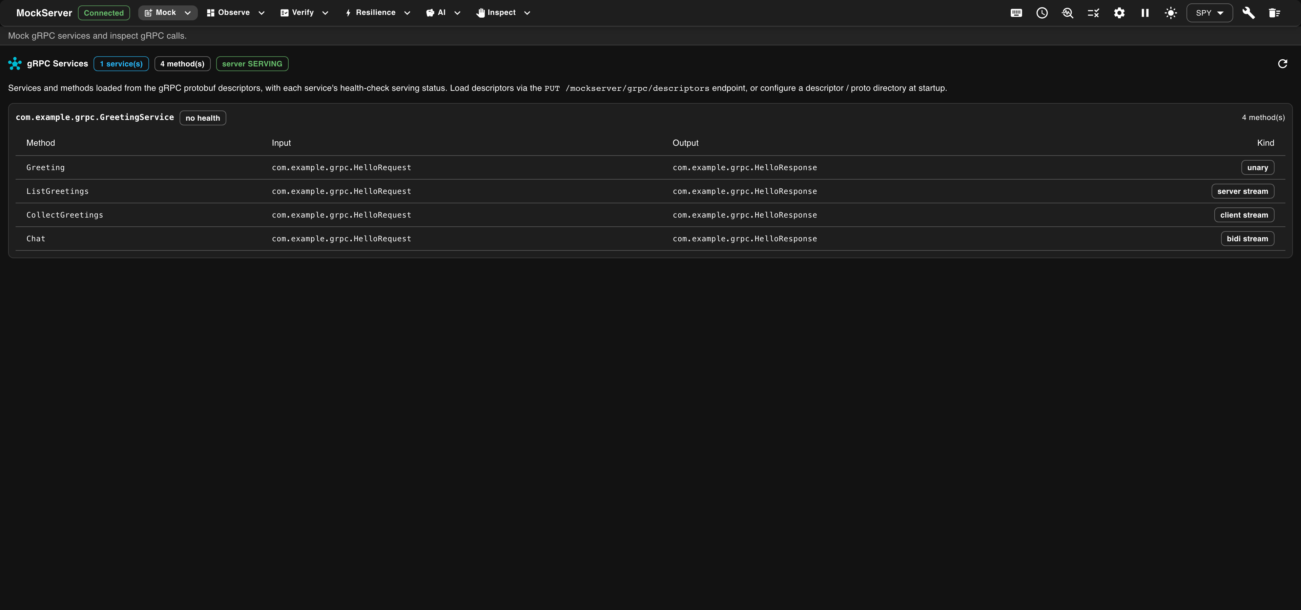Screen dimensions: 1301x610
Task: Toggle light theme with sun icon
Action: (x=1171, y=13)
